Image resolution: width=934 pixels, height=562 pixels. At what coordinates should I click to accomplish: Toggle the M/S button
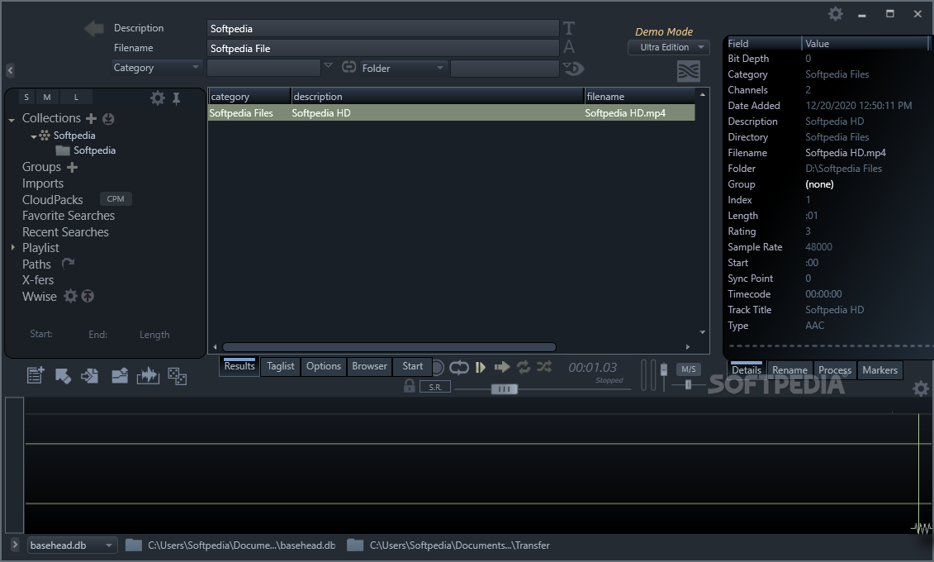point(688,369)
